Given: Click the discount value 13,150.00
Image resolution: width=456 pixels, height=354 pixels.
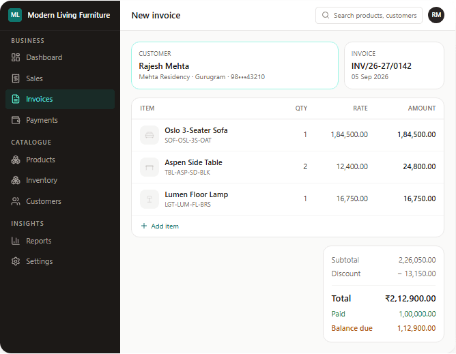Looking at the screenshot, I should tap(416, 274).
